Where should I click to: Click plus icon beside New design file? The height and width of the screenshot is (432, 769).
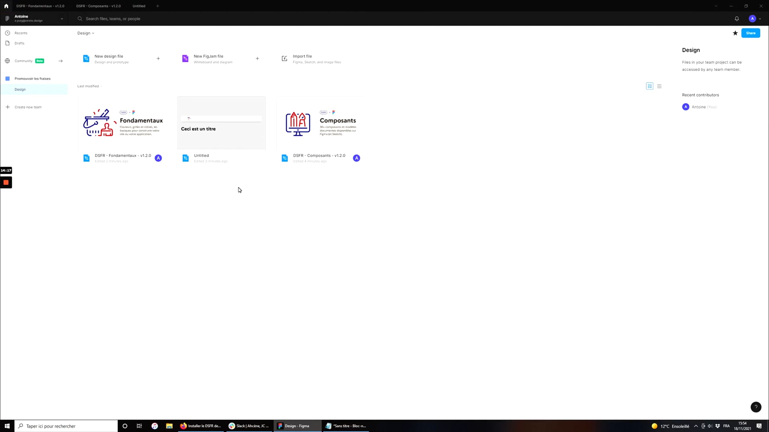pyautogui.click(x=158, y=59)
